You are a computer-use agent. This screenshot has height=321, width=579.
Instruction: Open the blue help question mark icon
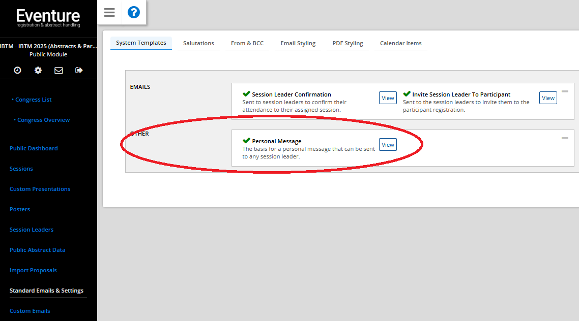coord(133,13)
